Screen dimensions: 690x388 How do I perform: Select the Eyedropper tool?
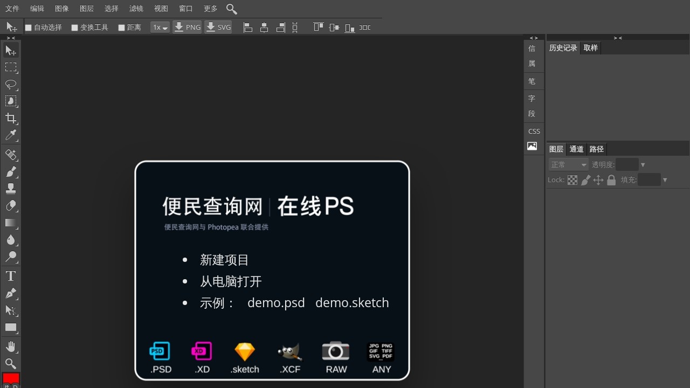point(11,135)
